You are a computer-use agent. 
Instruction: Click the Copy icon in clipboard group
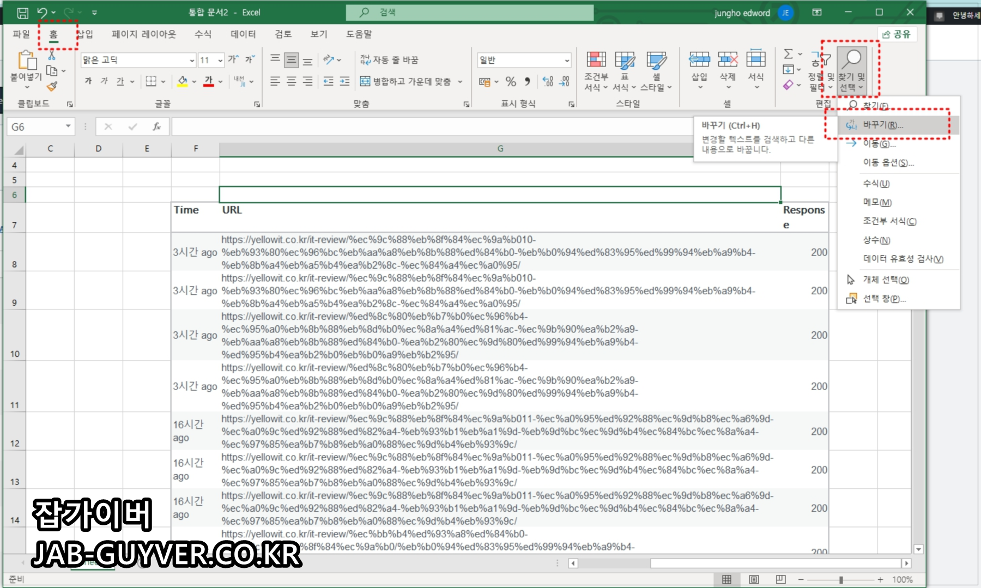52,71
